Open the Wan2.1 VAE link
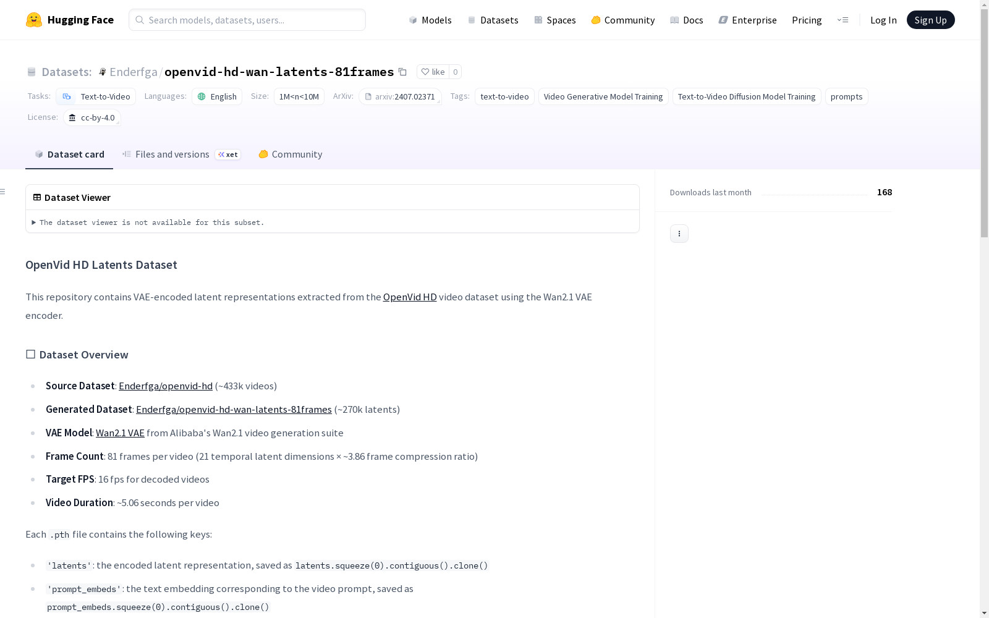Screen dimensions: 989x618 click(120, 433)
